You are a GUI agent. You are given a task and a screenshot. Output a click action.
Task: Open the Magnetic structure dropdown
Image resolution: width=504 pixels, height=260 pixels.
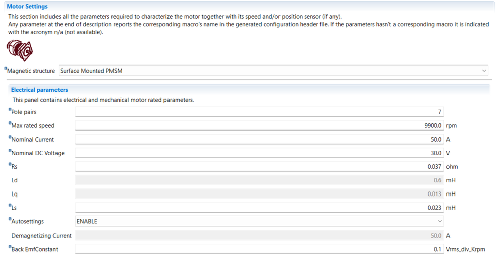(x=273, y=71)
